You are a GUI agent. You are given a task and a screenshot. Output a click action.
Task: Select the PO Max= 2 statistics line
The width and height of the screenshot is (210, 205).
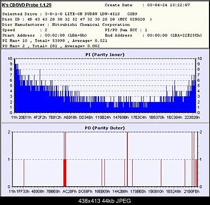51,46
